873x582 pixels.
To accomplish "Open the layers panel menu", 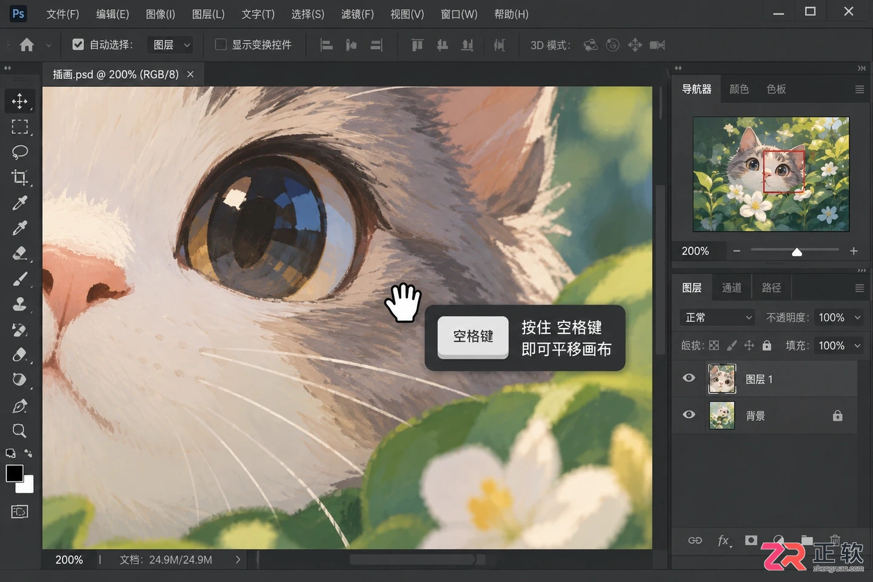I will 860,288.
